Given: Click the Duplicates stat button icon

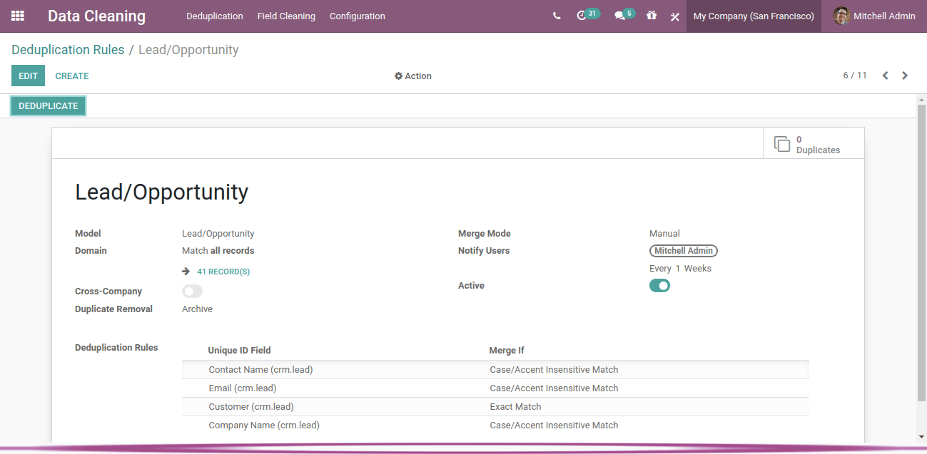Looking at the screenshot, I should click(782, 144).
